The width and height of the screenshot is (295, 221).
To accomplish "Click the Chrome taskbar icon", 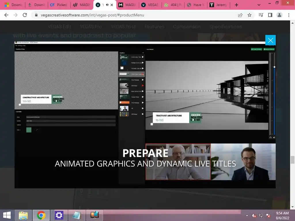I will pyautogui.click(x=41, y=215).
